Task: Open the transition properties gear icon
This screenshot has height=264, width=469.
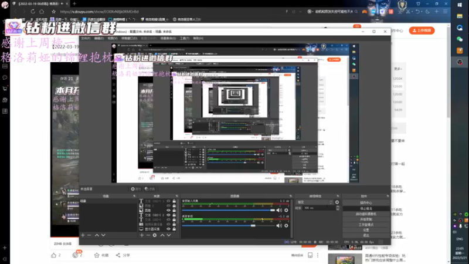Action: click(x=337, y=202)
